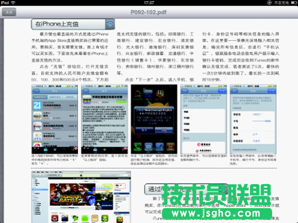Click the blue Wi-Fi icon beside 在iPhone上充值 heading
This screenshot has height=223, width=298.
pos(110,24)
